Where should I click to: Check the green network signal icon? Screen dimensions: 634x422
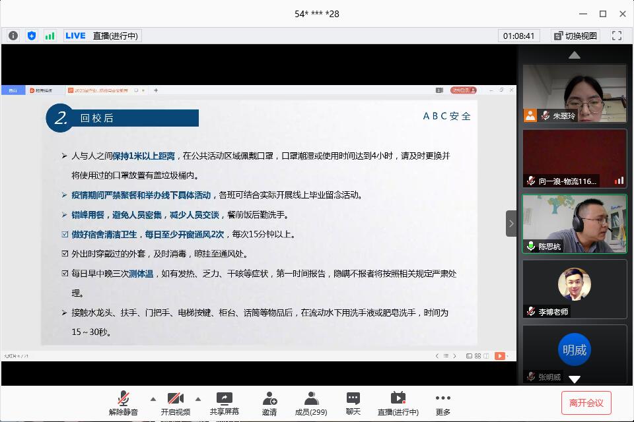(x=50, y=36)
